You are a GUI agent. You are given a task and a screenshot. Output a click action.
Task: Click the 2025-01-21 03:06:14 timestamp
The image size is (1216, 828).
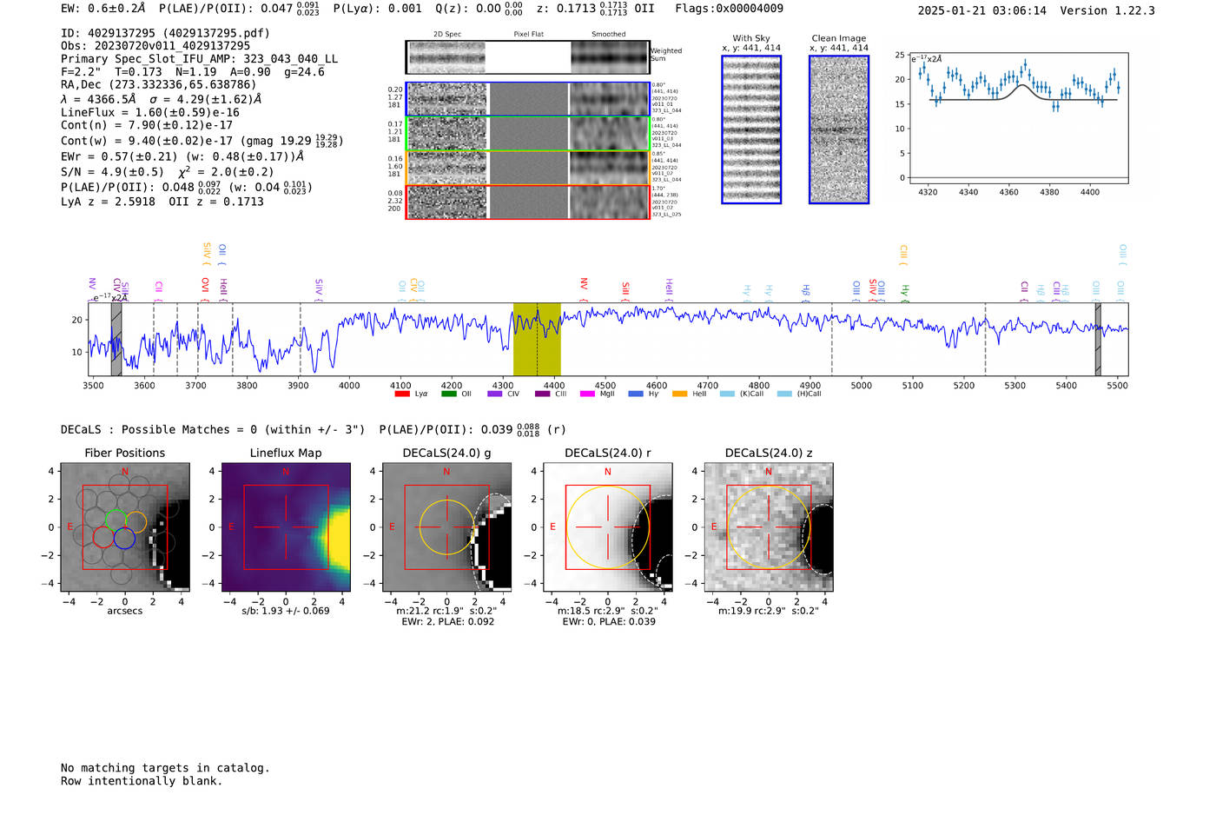[x=982, y=10]
